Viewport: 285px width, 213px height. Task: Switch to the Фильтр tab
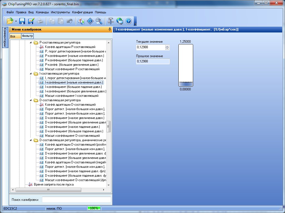pyautogui.click(x=27, y=36)
